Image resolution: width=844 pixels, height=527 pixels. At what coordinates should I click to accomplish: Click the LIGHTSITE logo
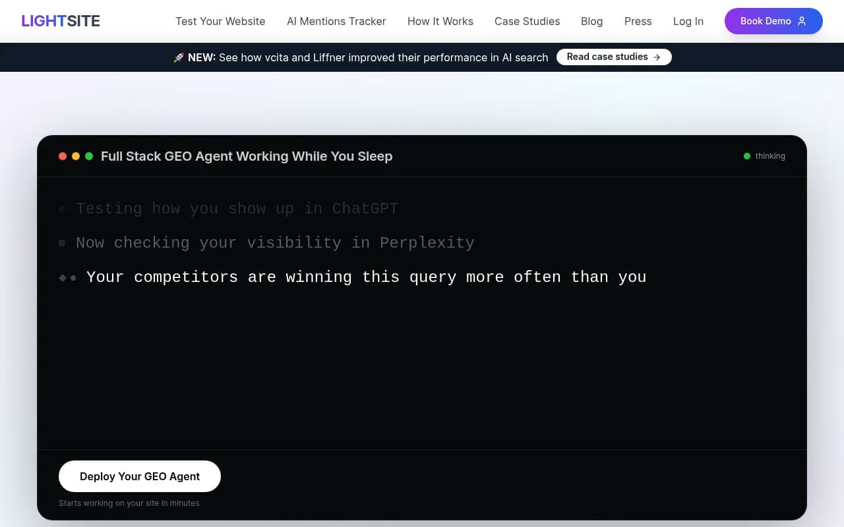tap(60, 20)
